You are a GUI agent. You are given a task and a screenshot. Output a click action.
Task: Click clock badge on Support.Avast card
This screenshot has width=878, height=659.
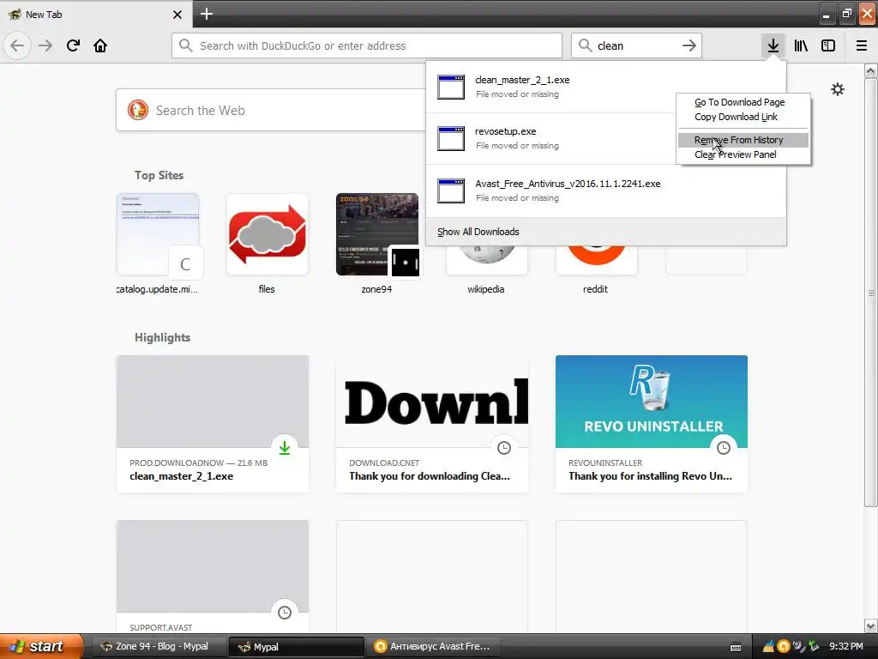[285, 613]
